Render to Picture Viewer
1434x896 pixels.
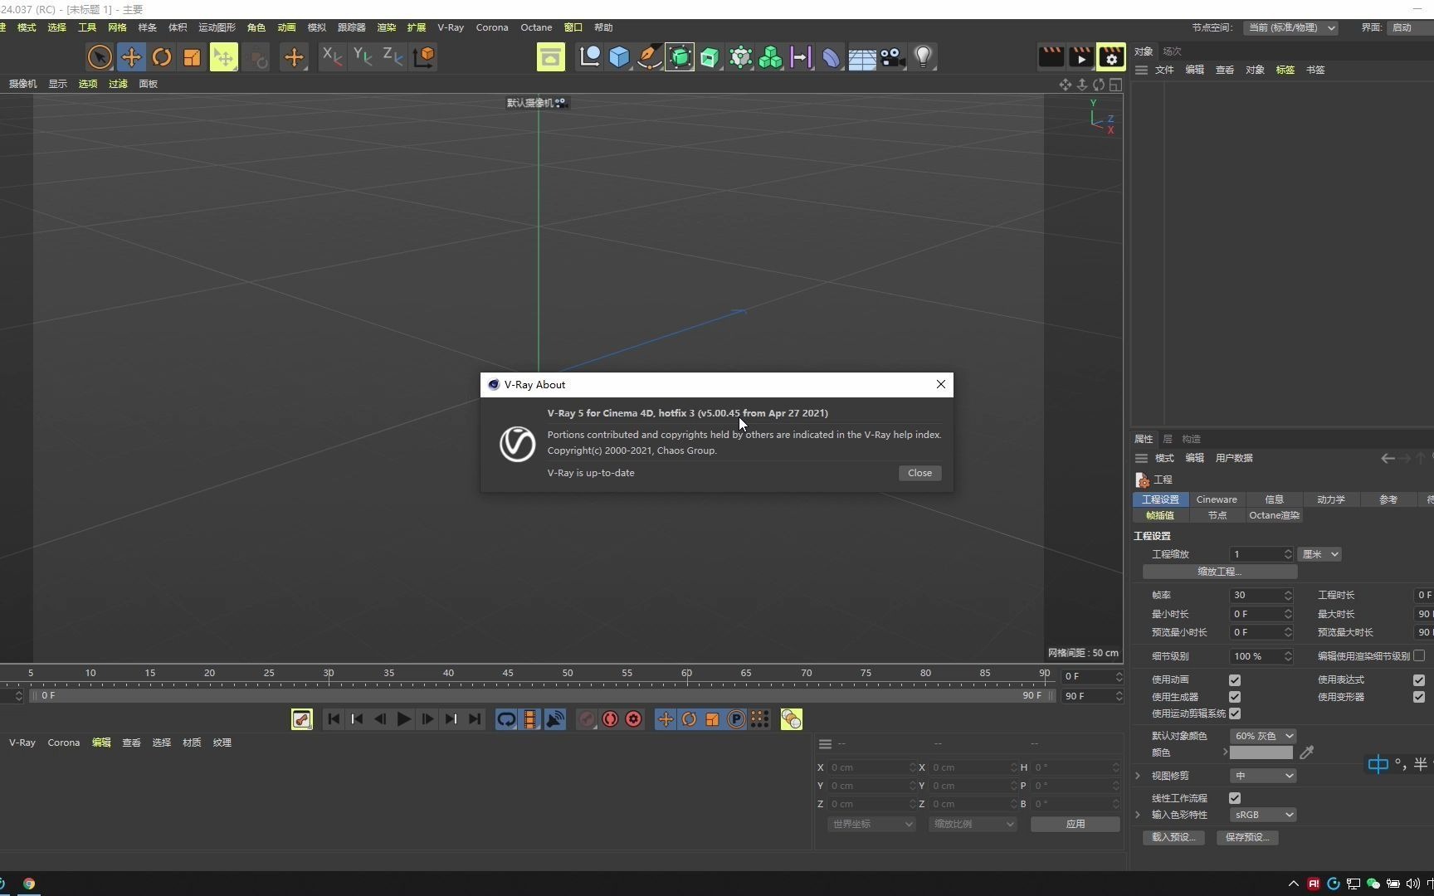click(x=1080, y=56)
